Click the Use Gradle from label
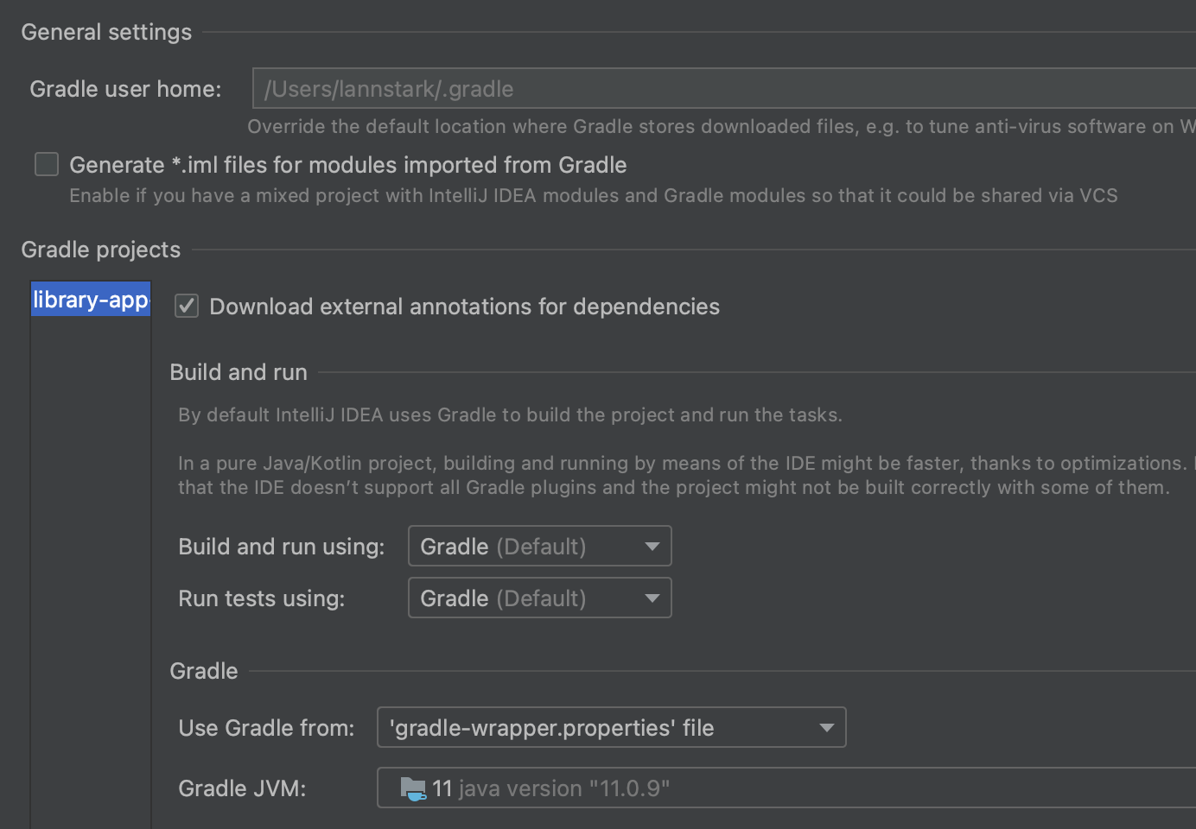 [266, 728]
